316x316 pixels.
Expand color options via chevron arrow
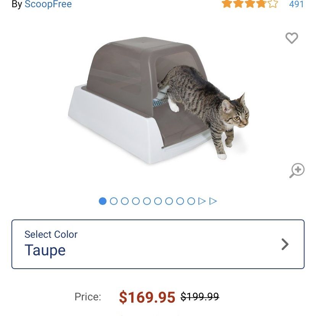(x=285, y=244)
